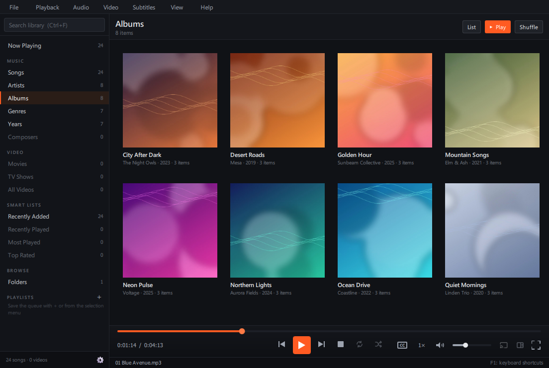Viewport: 549px width, 368px height.
Task: Open Mountain Songs album cover
Action: pos(492,100)
